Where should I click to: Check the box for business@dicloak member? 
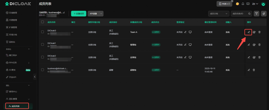pyautogui.click(x=43, y=70)
